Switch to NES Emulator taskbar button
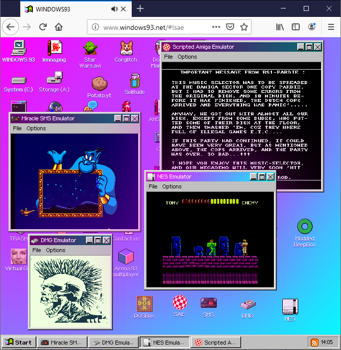 tap(165, 342)
